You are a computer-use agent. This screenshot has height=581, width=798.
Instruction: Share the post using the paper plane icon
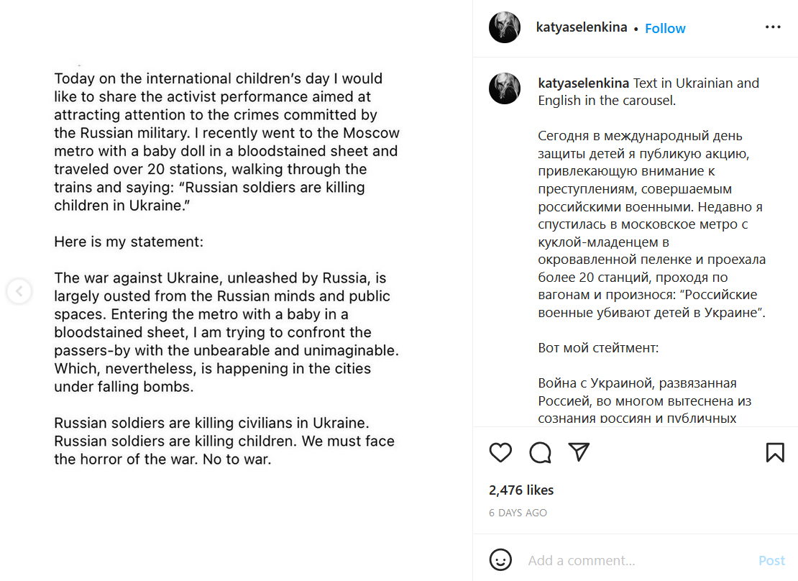coord(579,452)
